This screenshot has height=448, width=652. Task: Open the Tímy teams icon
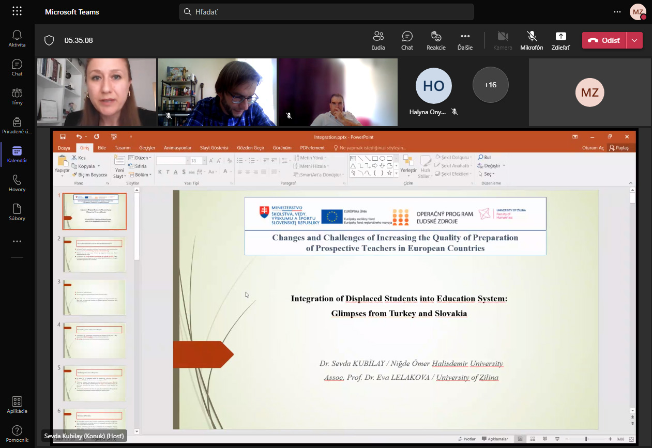pos(17,96)
